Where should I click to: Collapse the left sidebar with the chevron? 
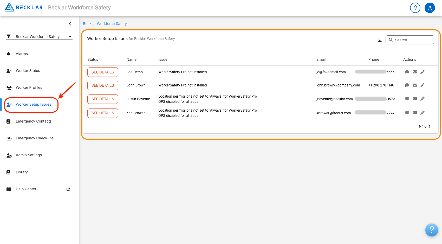(x=70, y=24)
